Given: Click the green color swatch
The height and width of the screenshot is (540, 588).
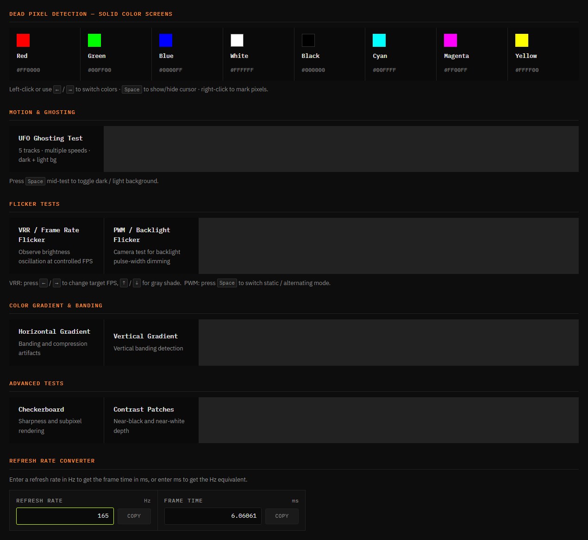Looking at the screenshot, I should point(94,40).
